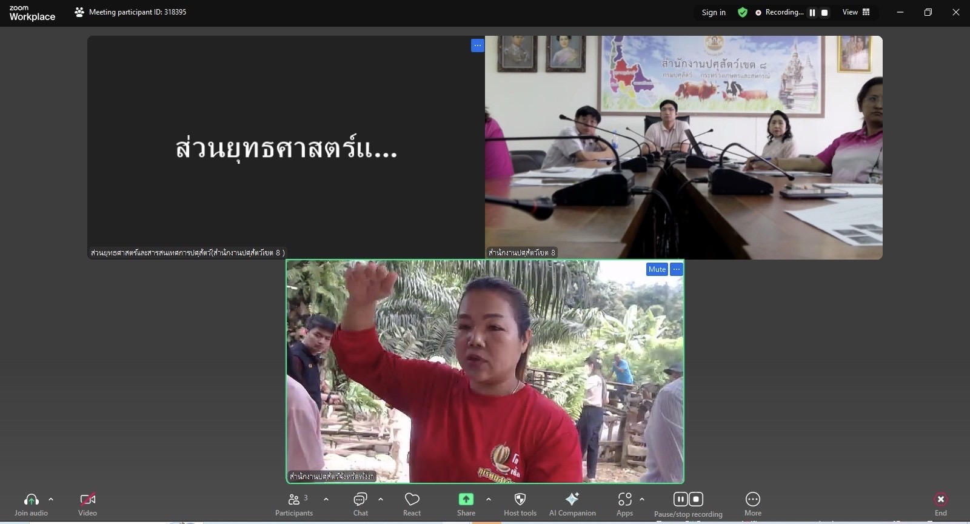Launch the AI Companion
The width and height of the screenshot is (970, 524).
coord(572,504)
